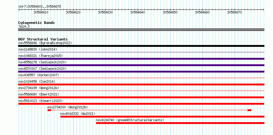Image resolution: width=273 pixels, height=135 pixels.
Task: Open variant nsv1024458 (Coe2014) label
Action: [x=37, y=81]
